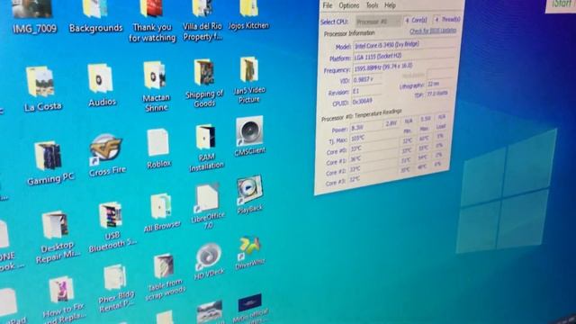576x324 pixels.
Task: Click the Model field showing Intel Core i5 3450
Action: tap(404, 44)
